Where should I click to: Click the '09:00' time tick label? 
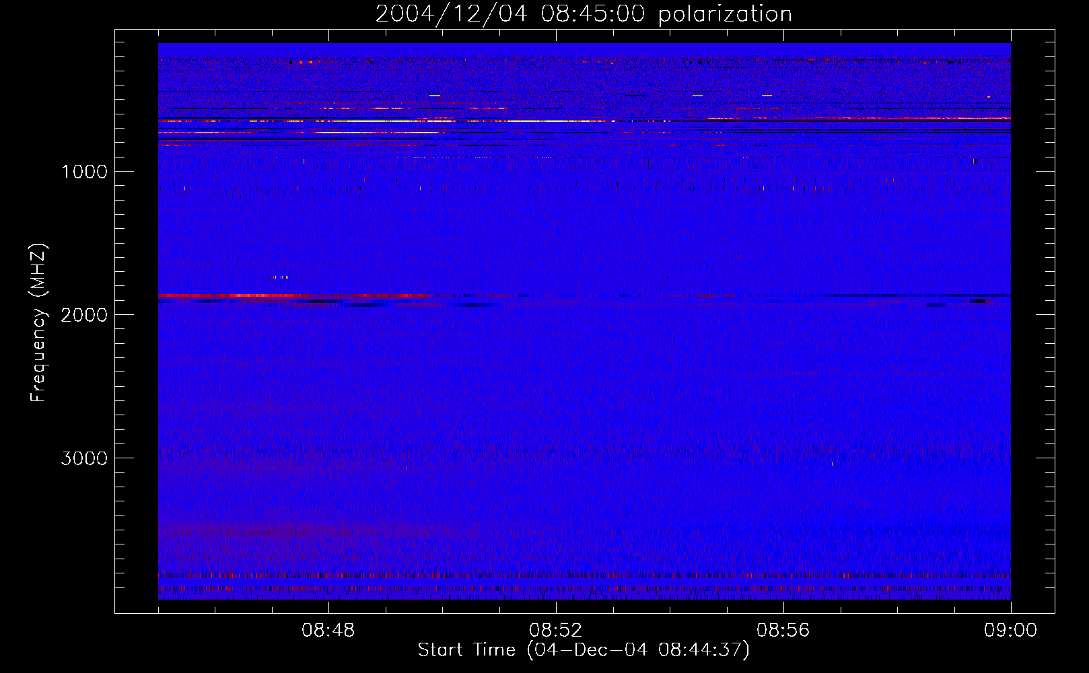tap(1011, 631)
